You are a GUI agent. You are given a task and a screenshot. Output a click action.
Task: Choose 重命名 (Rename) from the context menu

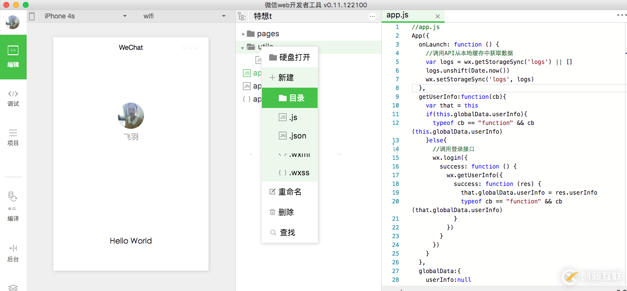289,192
